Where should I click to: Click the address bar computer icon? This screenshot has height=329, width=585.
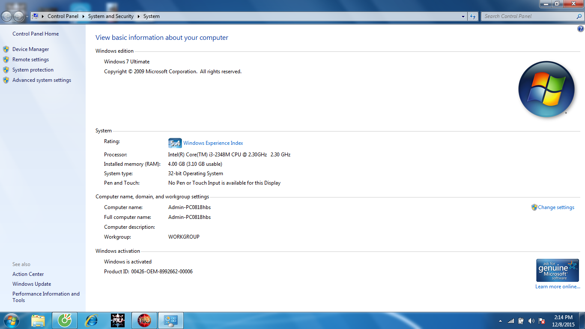click(36, 16)
